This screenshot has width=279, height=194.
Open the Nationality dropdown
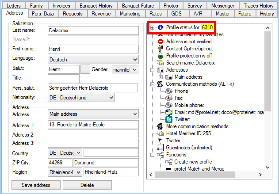(x=111, y=97)
